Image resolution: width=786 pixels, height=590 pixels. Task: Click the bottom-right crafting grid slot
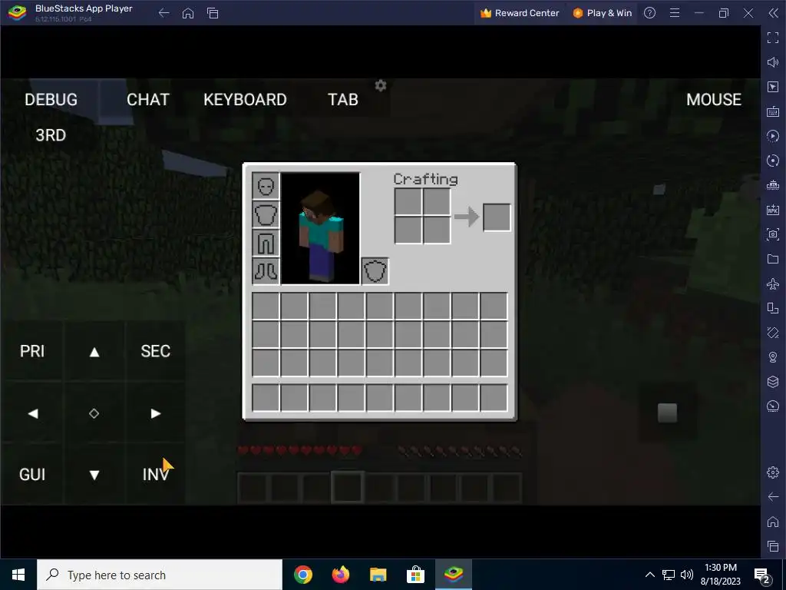coord(437,230)
